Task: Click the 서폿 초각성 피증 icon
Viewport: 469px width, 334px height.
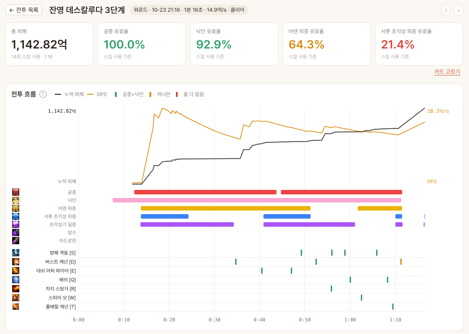Action: tap(16, 216)
